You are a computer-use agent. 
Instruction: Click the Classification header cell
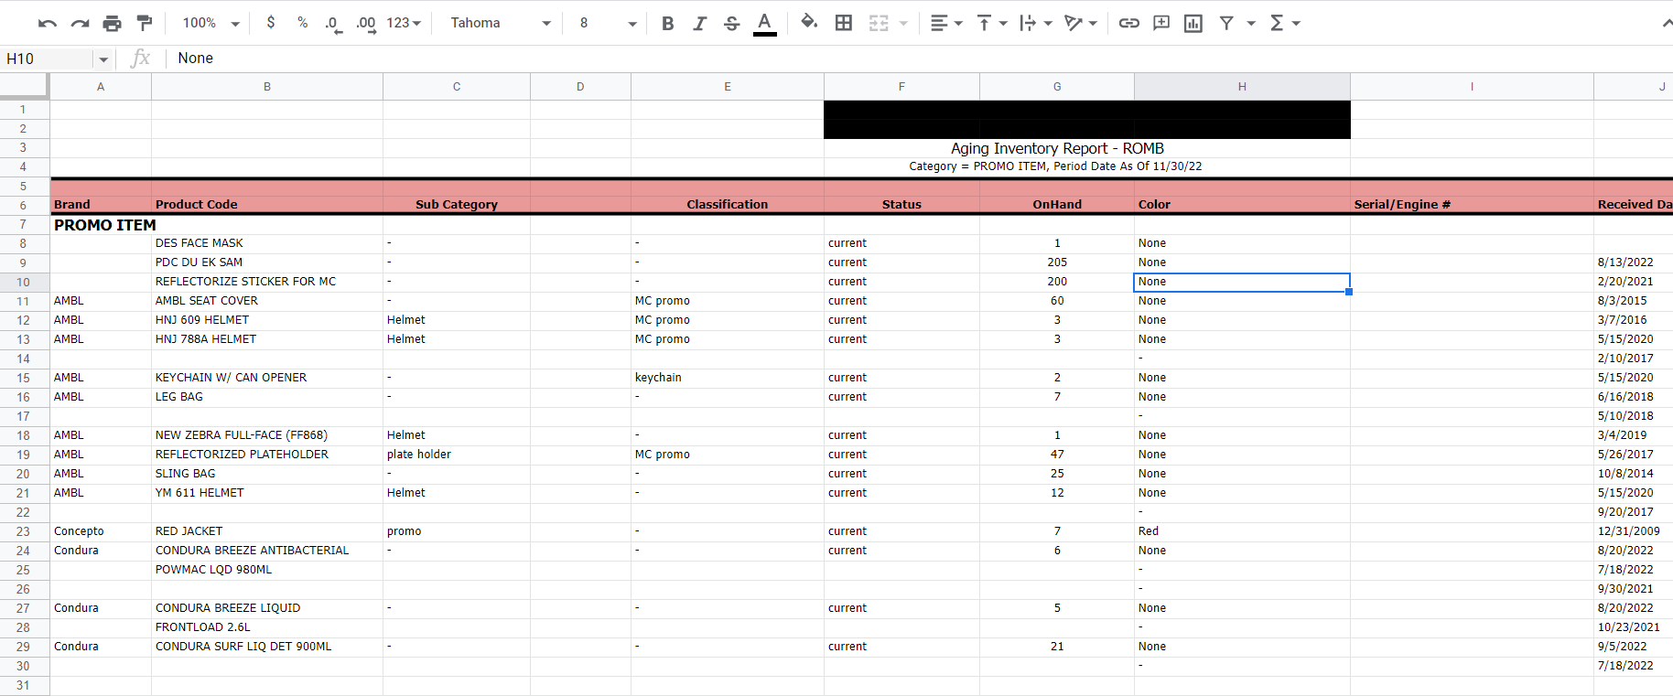click(x=728, y=205)
